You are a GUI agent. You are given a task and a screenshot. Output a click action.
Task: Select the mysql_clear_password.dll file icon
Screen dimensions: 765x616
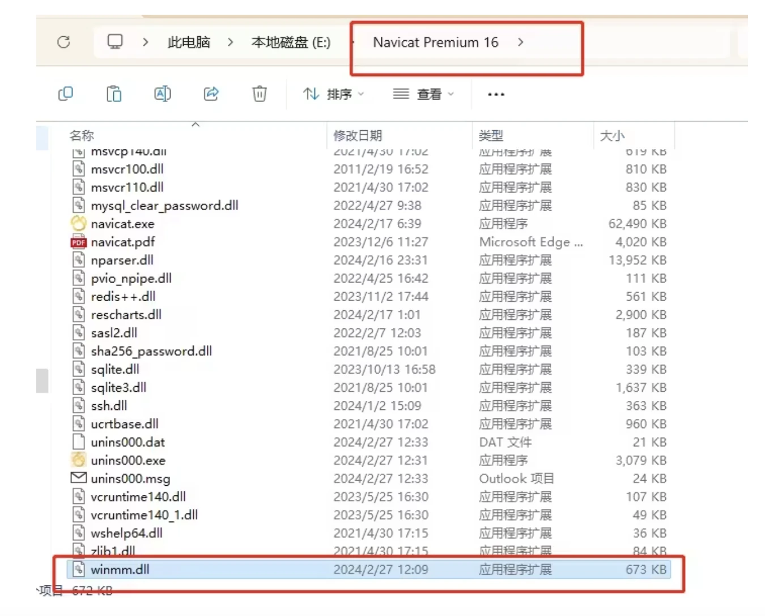(79, 205)
